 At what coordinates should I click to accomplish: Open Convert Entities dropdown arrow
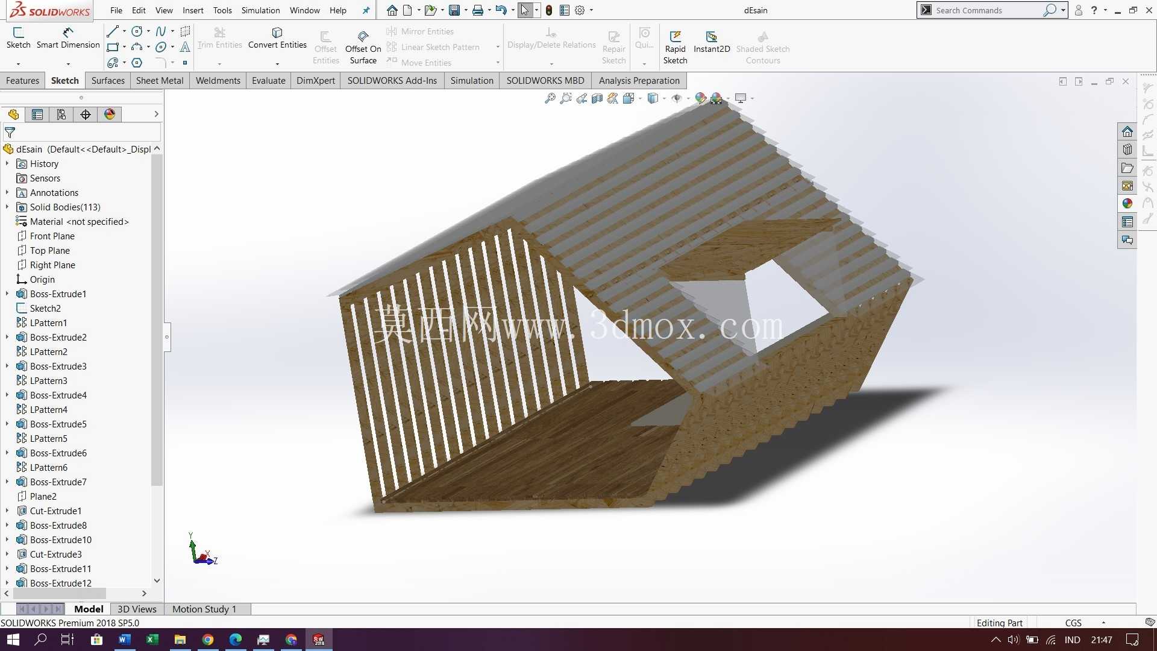(x=277, y=63)
